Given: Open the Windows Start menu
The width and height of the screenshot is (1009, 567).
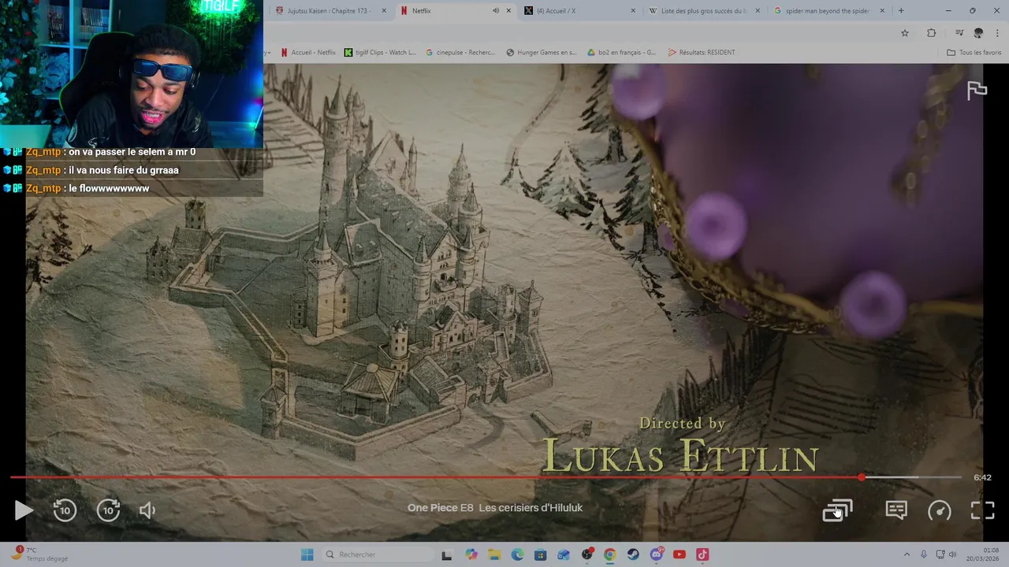Looking at the screenshot, I should coord(307,554).
